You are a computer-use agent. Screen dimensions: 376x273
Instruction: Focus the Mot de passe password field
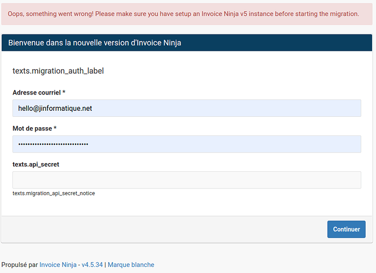pos(187,144)
